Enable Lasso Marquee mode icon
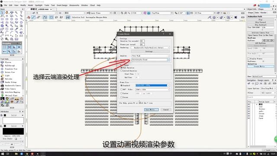 [x=57, y=17]
